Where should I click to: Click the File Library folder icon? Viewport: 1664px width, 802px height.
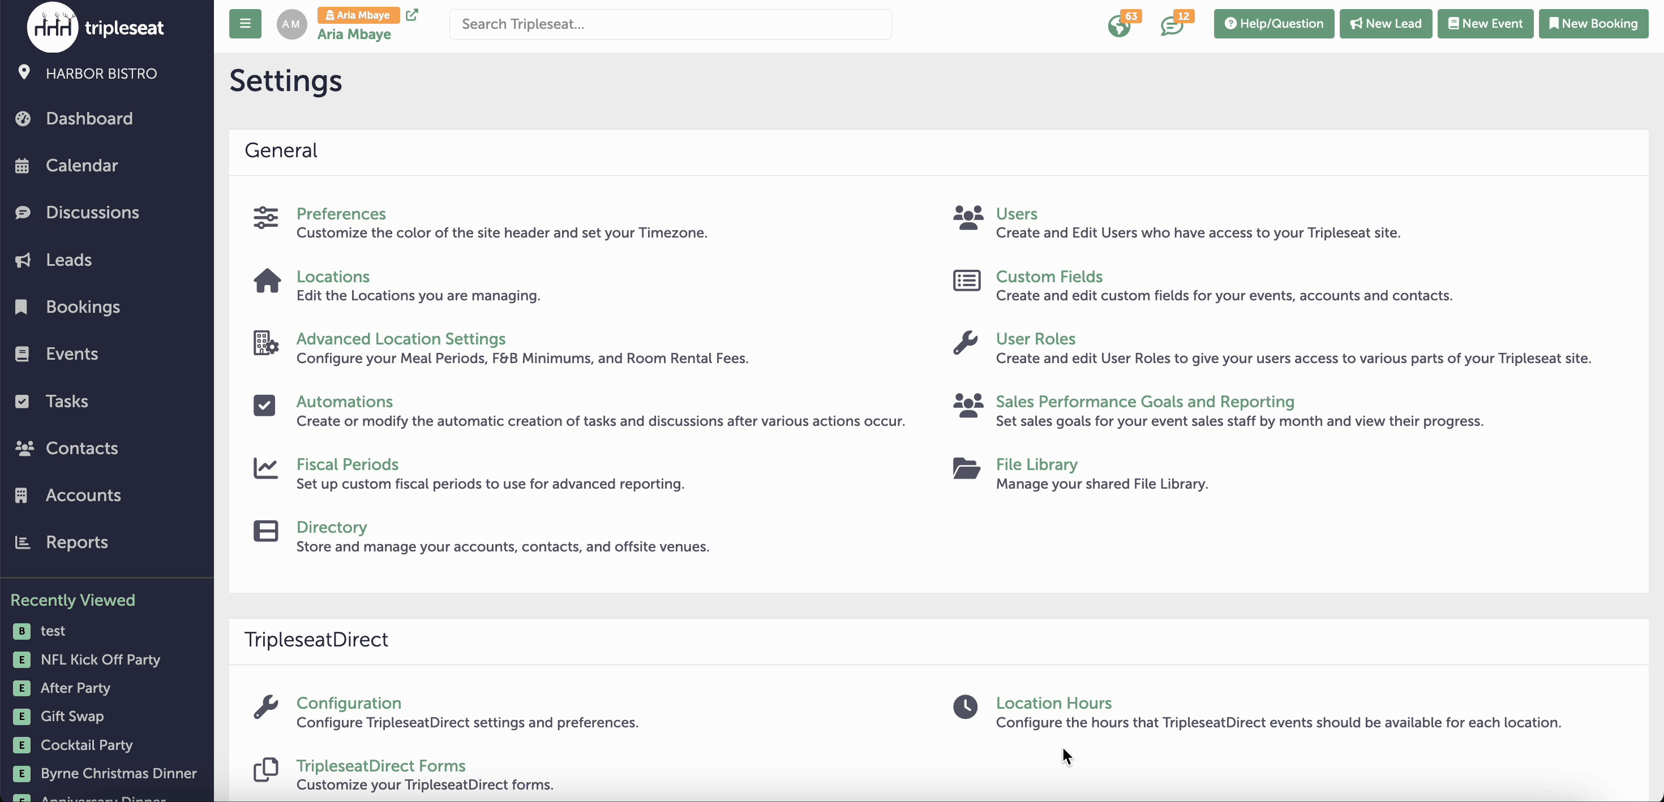point(966,468)
